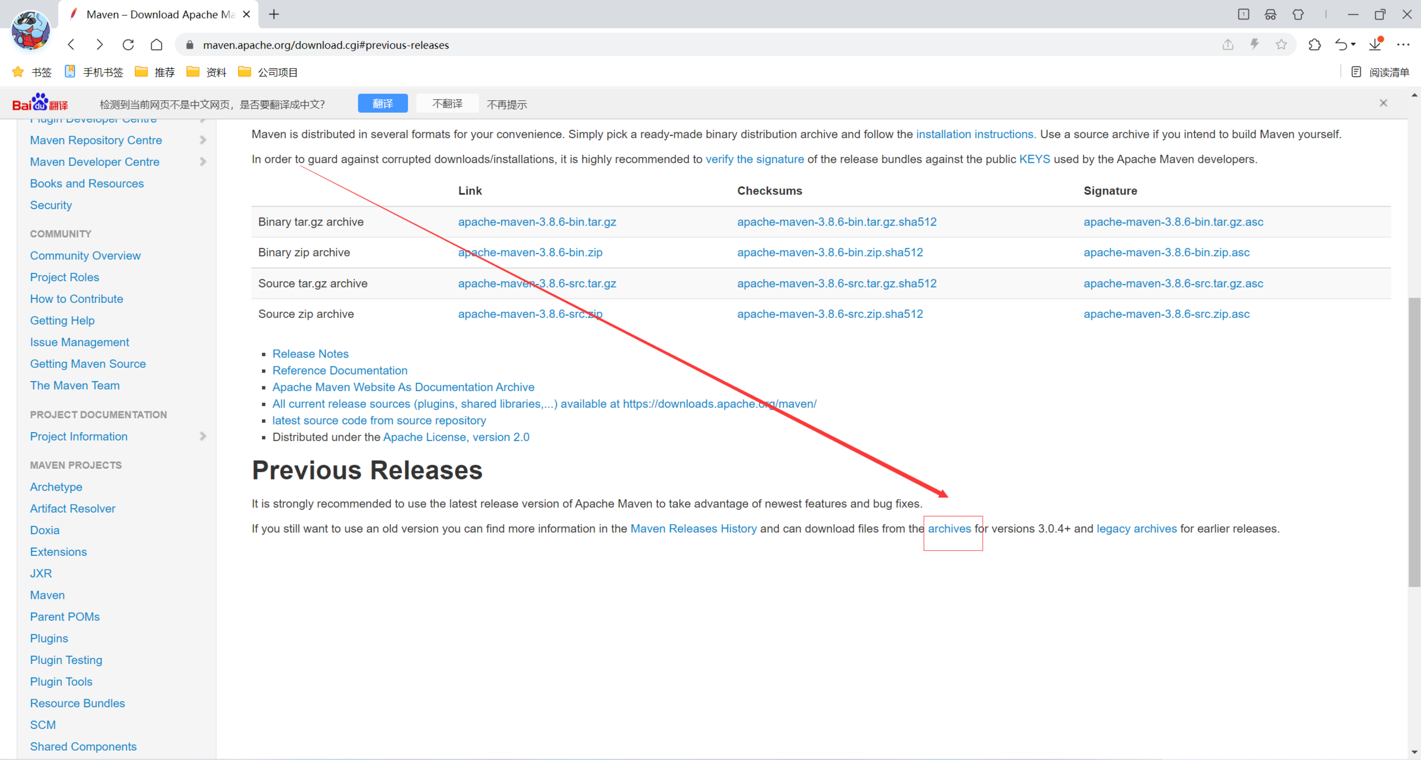1421x760 pixels.
Task: Open Apache License, version 2.0 link
Action: click(x=456, y=437)
